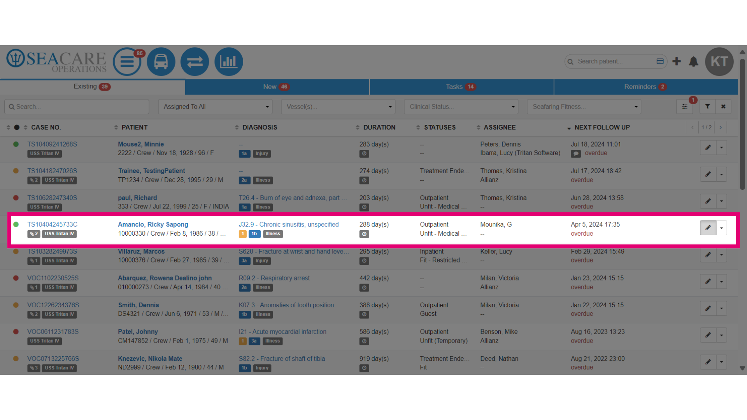
Task: Click Illness tag in Smith, Dennis row
Action: coord(263,314)
